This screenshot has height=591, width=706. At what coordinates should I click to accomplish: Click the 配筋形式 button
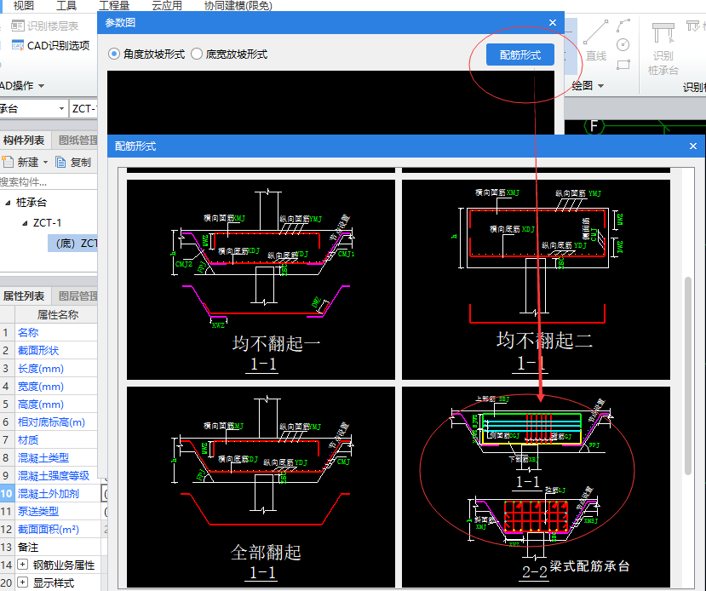tap(520, 55)
